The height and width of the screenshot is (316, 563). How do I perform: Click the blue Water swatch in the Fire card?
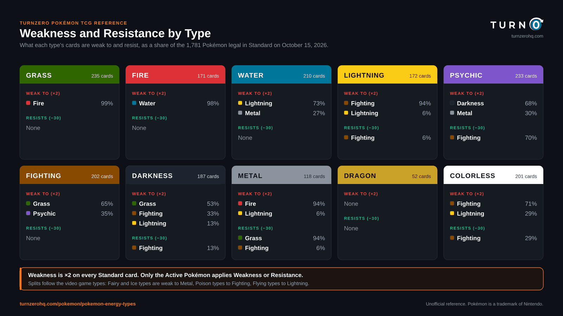pyautogui.click(x=134, y=103)
